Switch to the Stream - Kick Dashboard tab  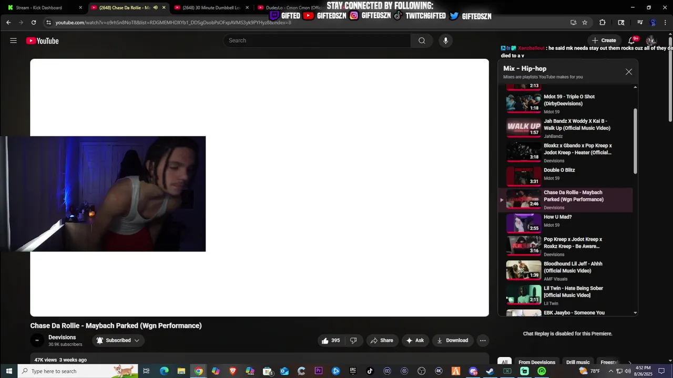click(x=44, y=7)
